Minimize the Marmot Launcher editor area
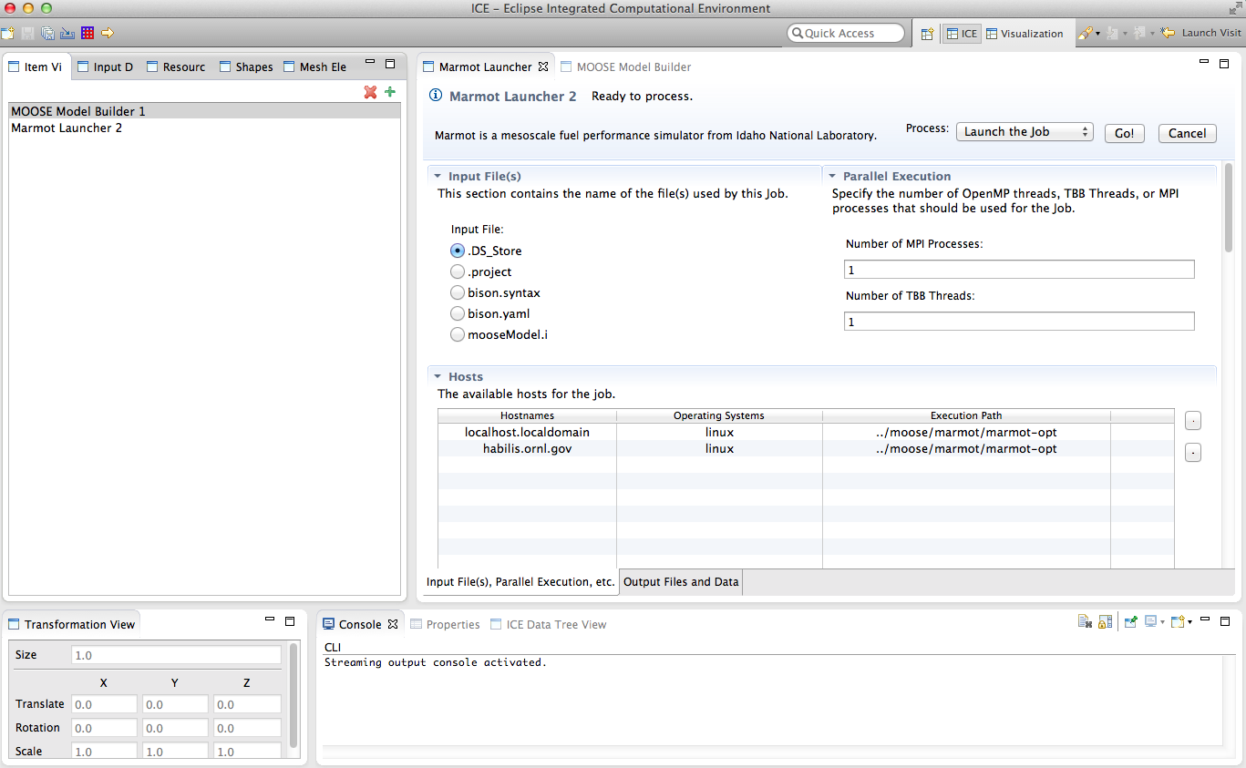Screen dimensions: 1246x768 click(x=1205, y=63)
